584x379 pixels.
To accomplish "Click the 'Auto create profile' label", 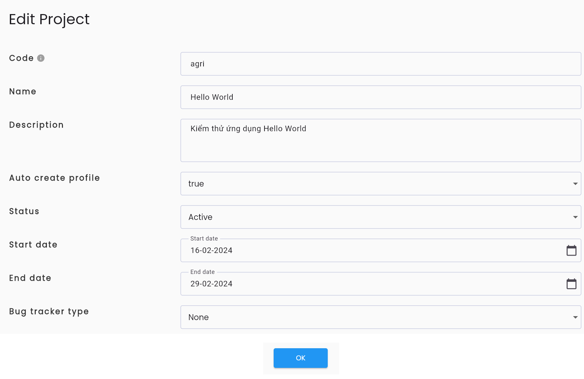I will pos(54,178).
